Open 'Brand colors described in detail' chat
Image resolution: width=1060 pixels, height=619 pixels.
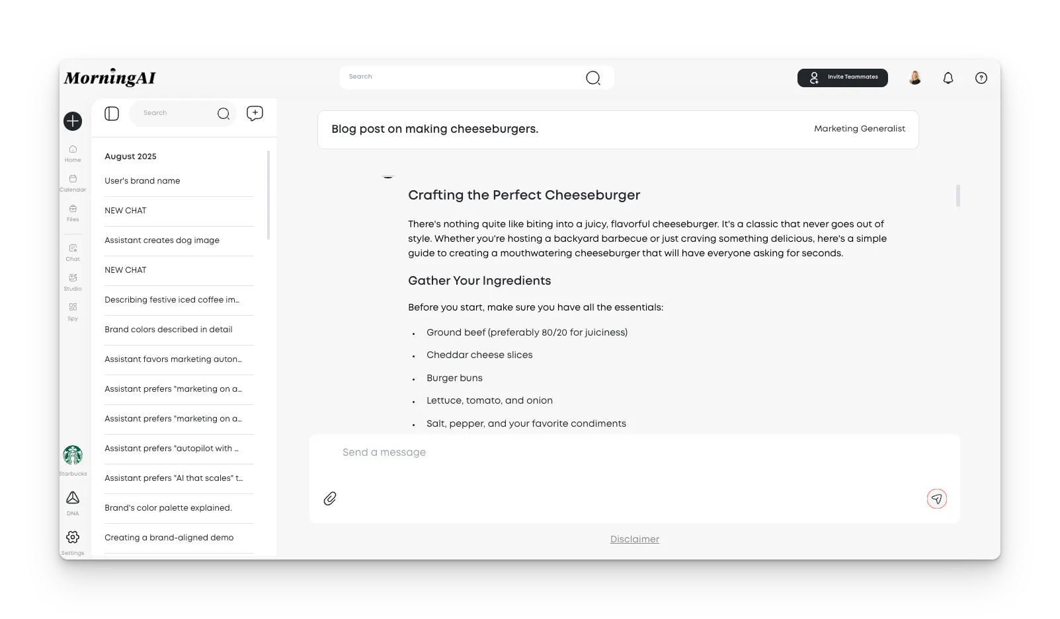click(169, 330)
